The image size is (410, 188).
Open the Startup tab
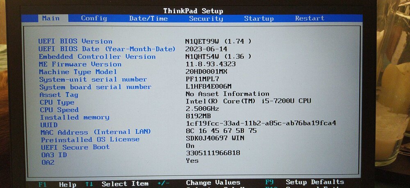[x=259, y=18]
